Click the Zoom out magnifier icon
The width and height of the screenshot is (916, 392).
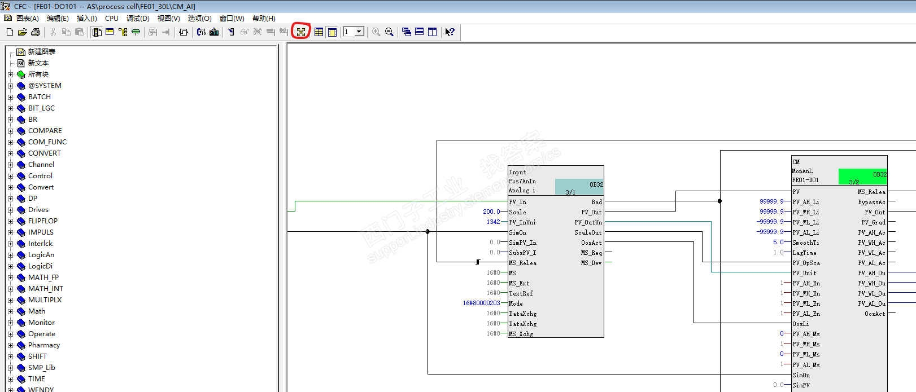click(x=389, y=32)
